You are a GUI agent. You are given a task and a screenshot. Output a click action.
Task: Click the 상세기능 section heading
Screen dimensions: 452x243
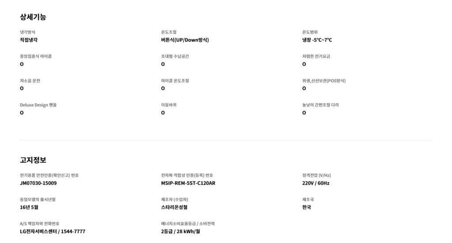(33, 17)
